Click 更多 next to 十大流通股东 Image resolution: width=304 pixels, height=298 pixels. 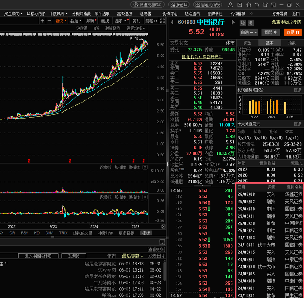297,124
